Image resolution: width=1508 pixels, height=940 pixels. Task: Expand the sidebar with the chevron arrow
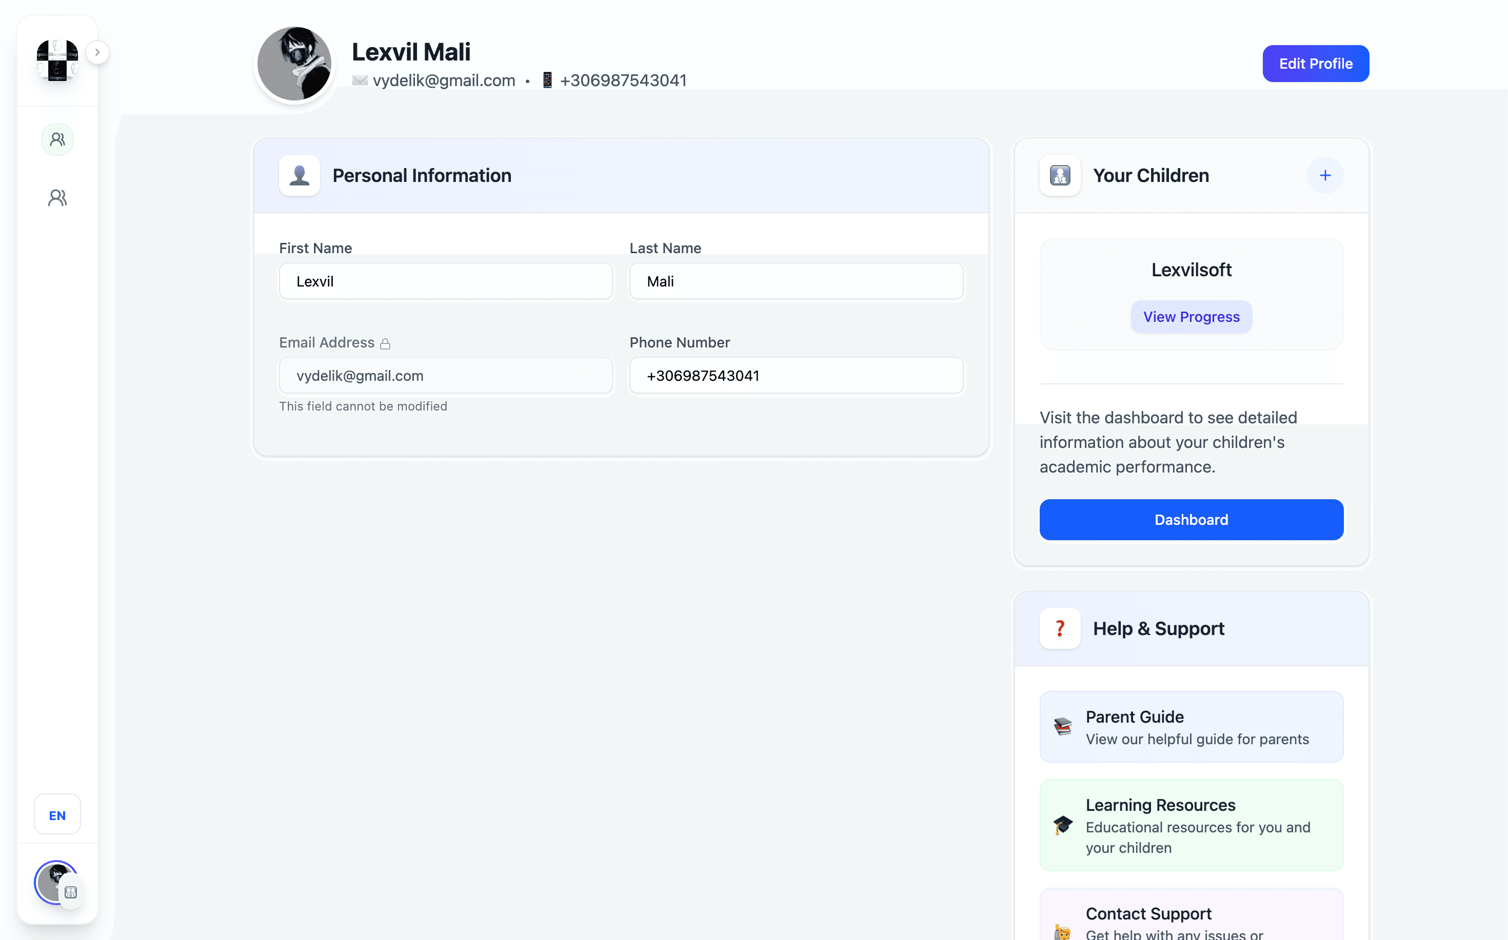(97, 52)
